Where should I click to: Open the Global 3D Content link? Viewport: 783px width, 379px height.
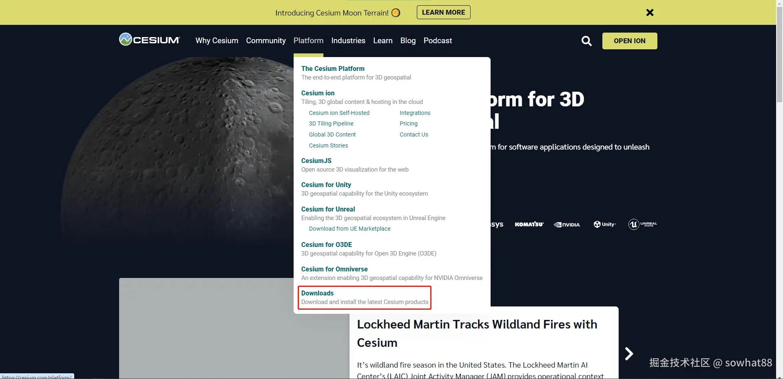[332, 134]
